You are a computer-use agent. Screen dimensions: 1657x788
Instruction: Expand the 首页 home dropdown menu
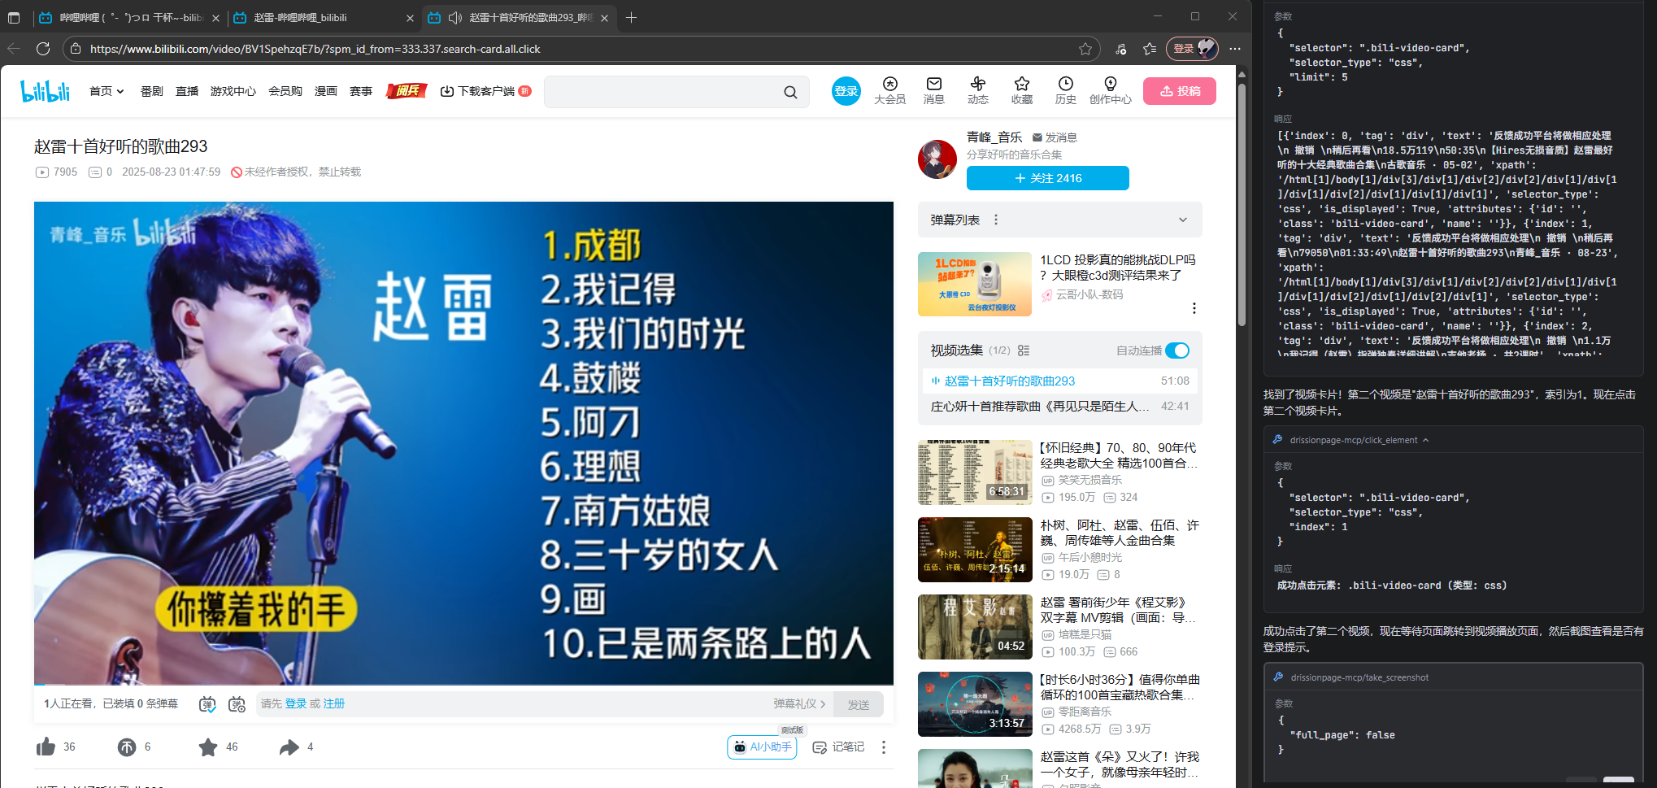point(107,91)
